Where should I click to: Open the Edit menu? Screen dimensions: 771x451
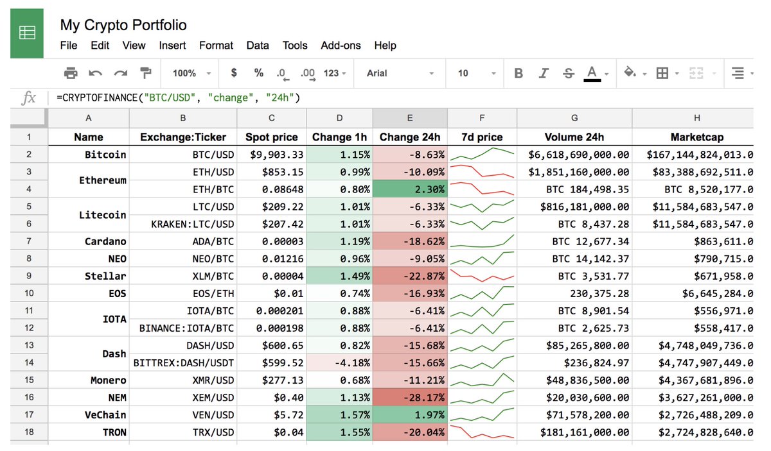click(x=100, y=46)
